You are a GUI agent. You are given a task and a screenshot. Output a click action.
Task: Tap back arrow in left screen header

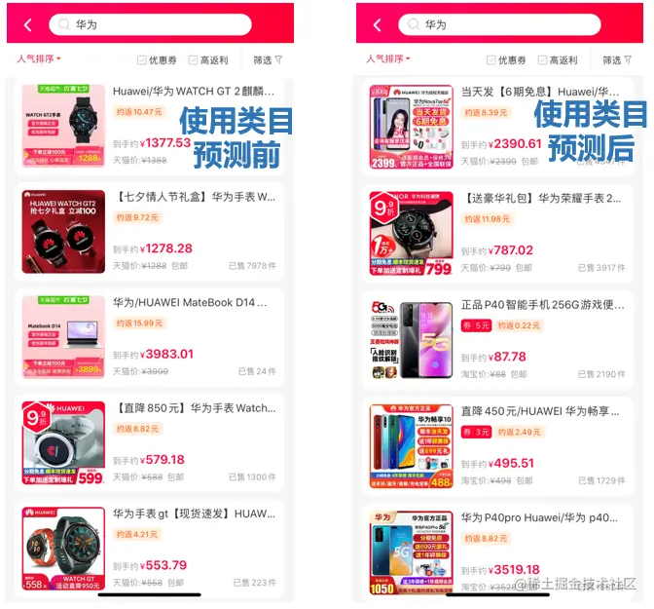pyautogui.click(x=28, y=25)
